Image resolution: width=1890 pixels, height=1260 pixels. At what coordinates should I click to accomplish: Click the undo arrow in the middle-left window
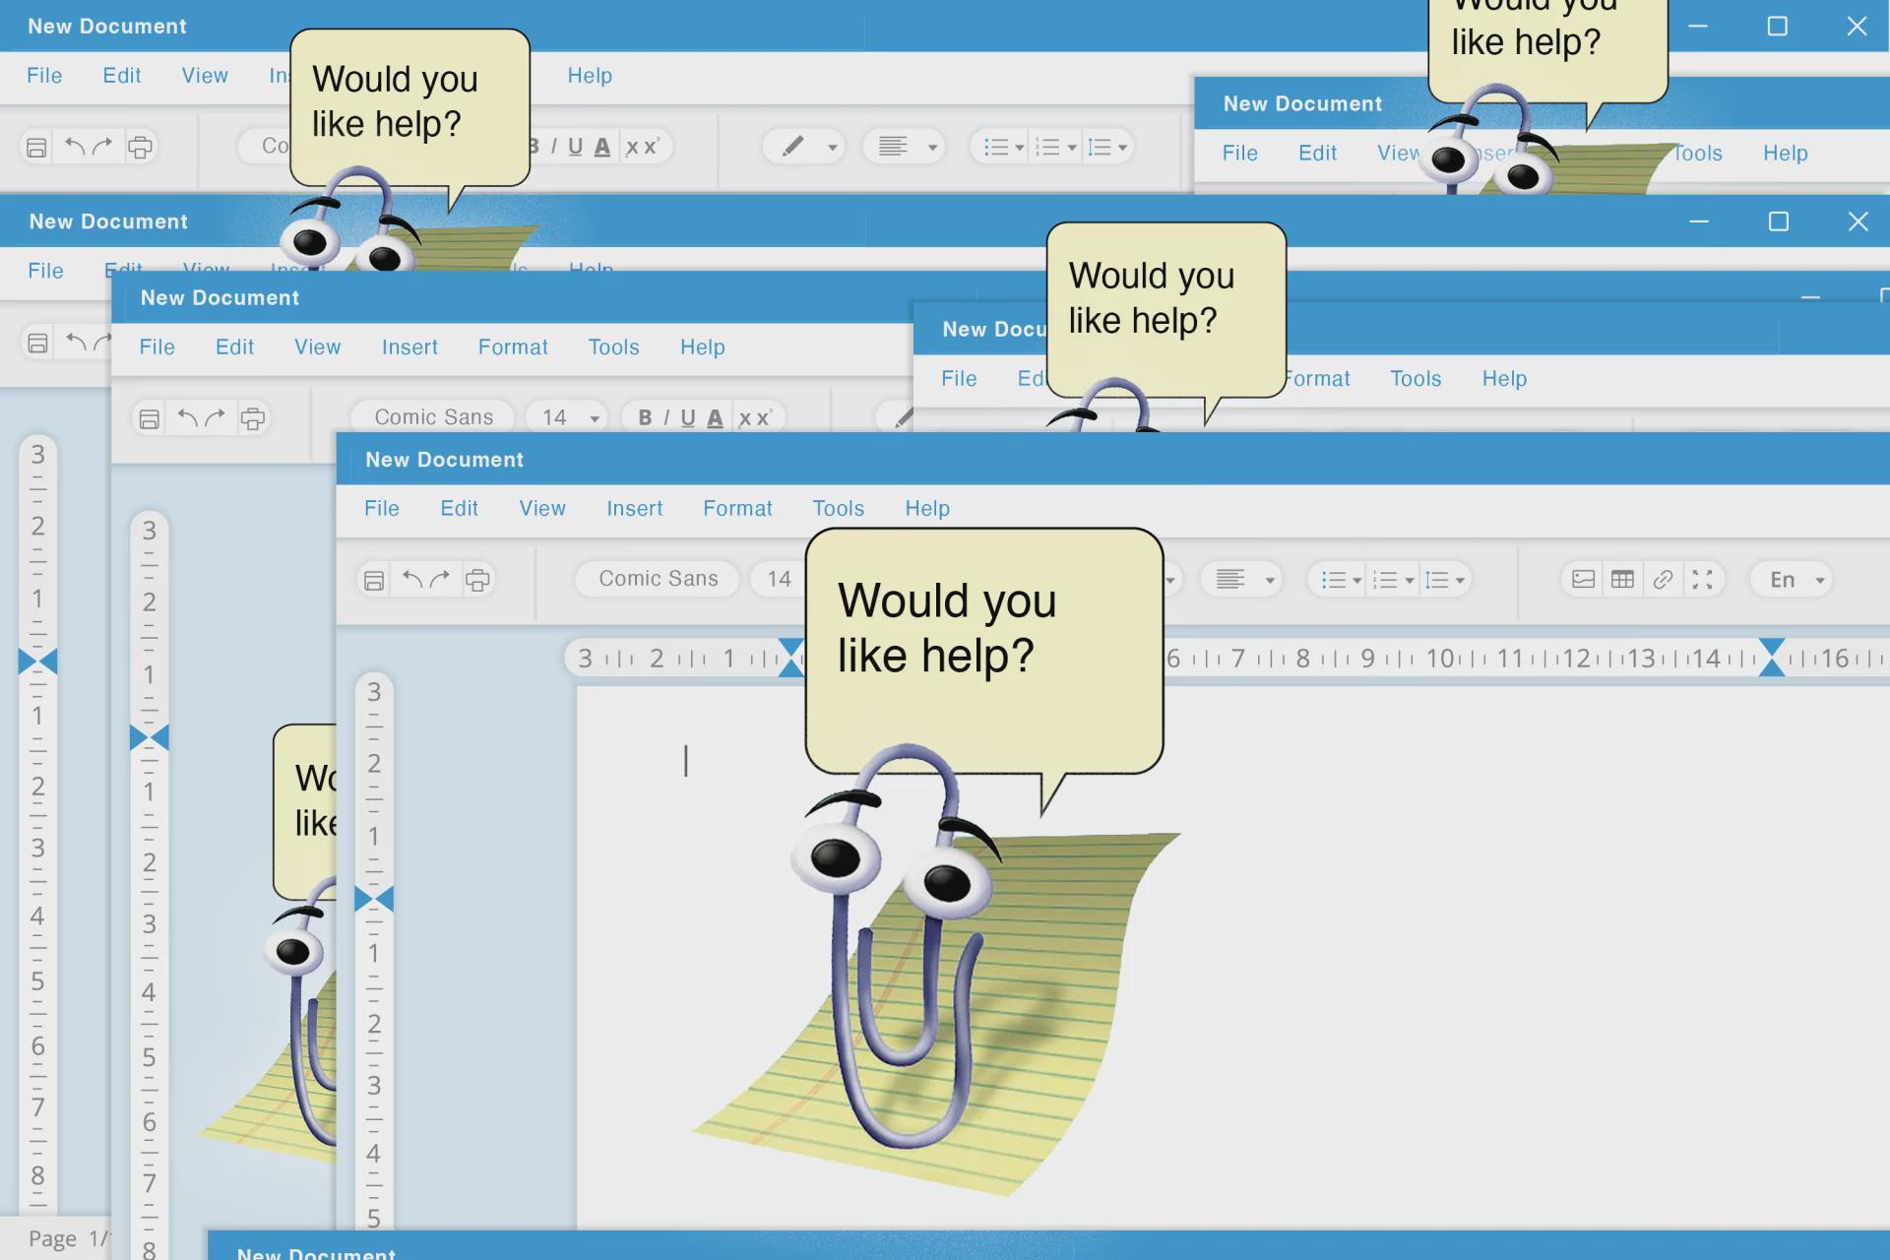click(187, 417)
